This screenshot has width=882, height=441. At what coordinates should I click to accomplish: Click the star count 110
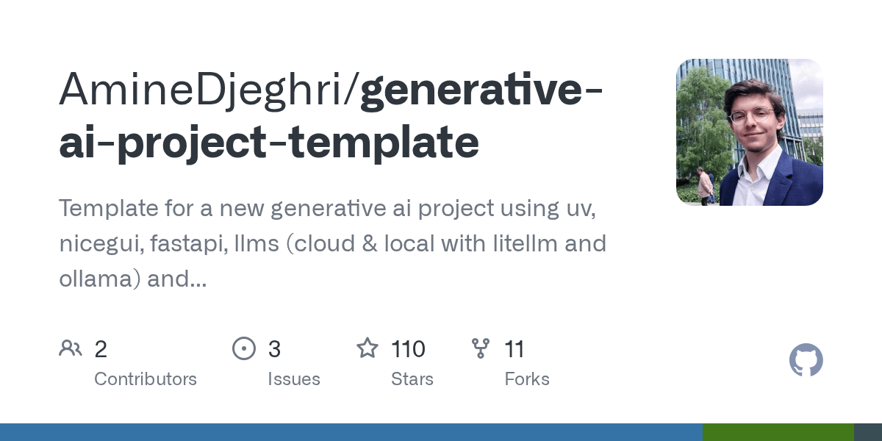[x=408, y=349]
